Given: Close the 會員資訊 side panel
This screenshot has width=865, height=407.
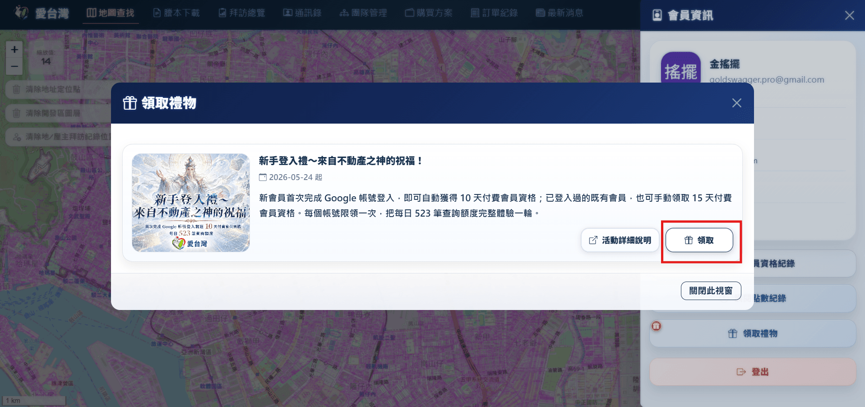Looking at the screenshot, I should coord(849,15).
